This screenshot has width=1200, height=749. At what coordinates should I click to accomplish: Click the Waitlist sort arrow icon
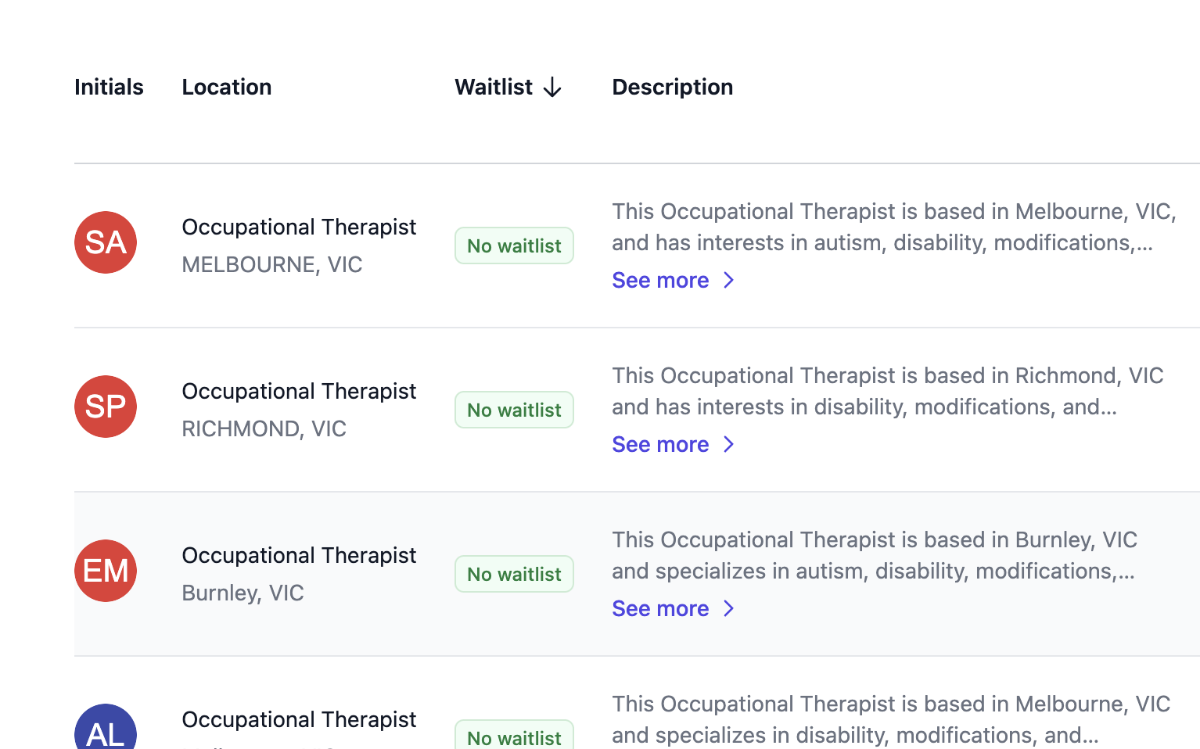click(x=552, y=87)
